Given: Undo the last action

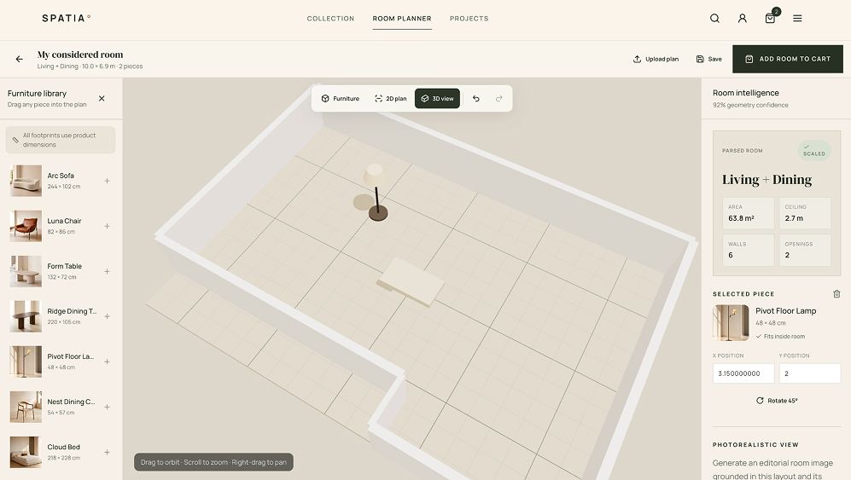Looking at the screenshot, I should click(476, 99).
